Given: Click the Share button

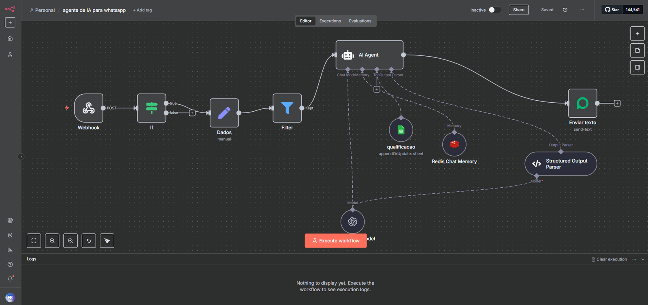Looking at the screenshot, I should coord(518,10).
